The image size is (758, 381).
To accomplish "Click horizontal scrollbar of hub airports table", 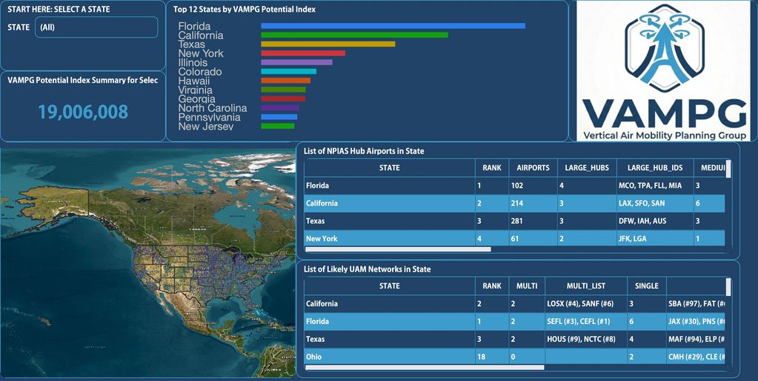I will coord(398,249).
